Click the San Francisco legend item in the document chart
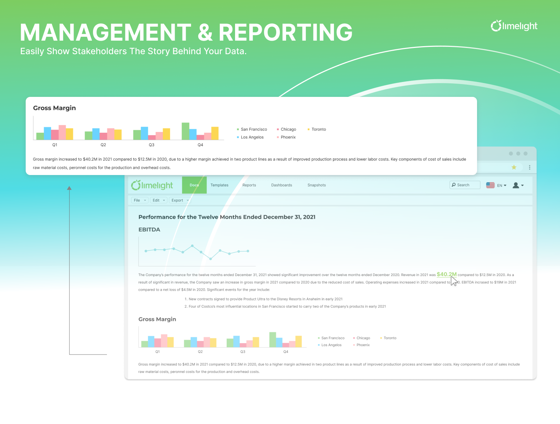 point(331,338)
